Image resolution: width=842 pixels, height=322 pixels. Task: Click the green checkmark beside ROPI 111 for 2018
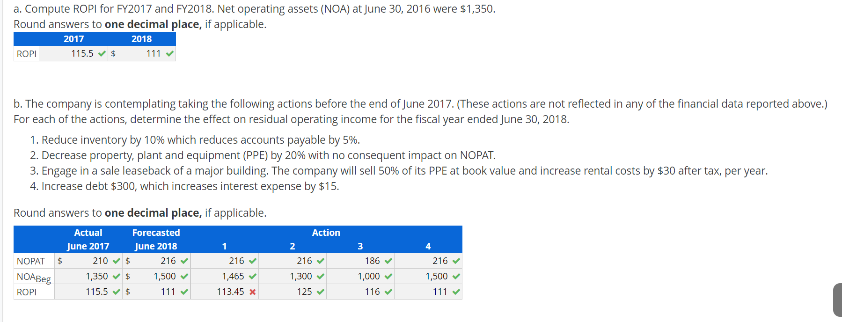169,53
